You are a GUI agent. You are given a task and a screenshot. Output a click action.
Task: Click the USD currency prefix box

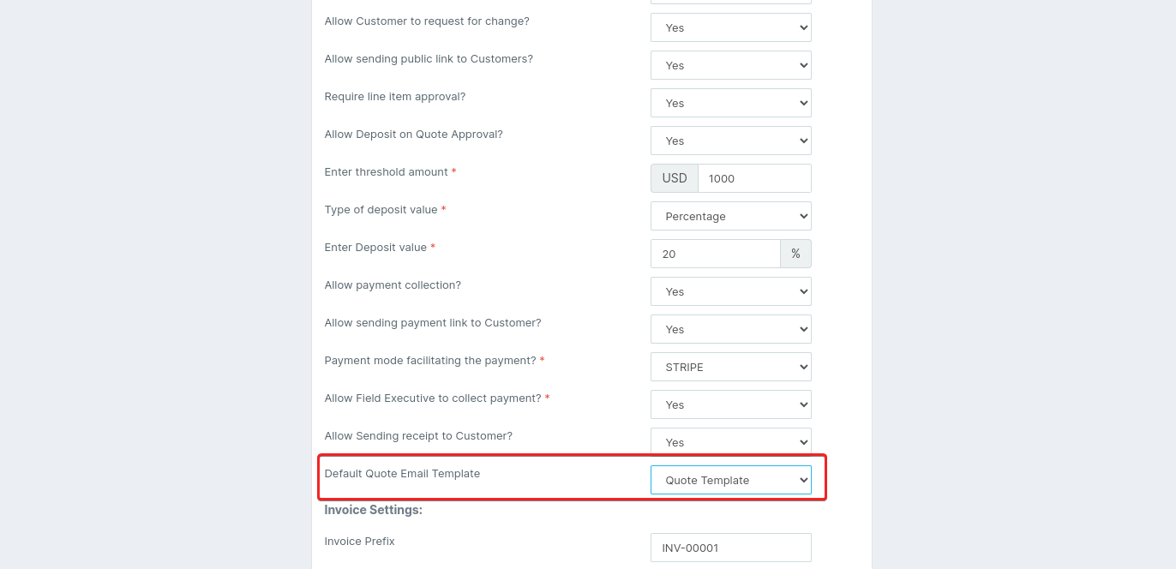click(x=675, y=178)
